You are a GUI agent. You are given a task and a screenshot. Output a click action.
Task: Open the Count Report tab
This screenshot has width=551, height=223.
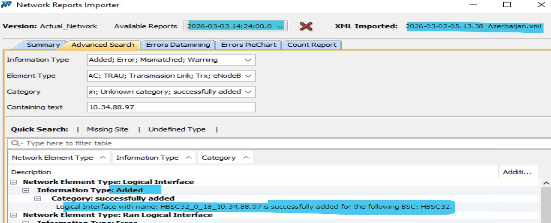pos(312,45)
